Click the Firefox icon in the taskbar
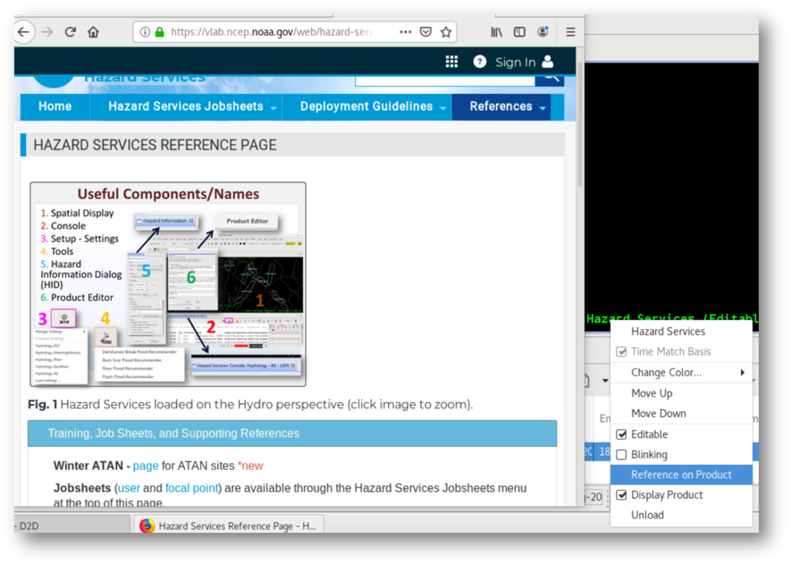Image resolution: width=791 pixels, height=565 pixels. click(147, 526)
